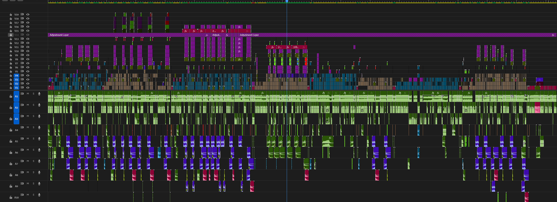The width and height of the screenshot is (557, 202).
Task: Hide the V19 track output
Action: (28, 14)
